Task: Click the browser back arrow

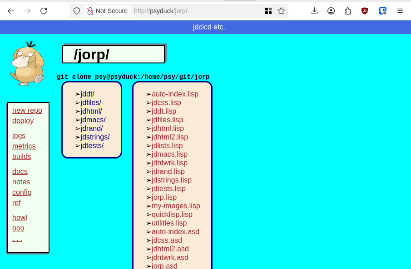Action: pos(11,11)
